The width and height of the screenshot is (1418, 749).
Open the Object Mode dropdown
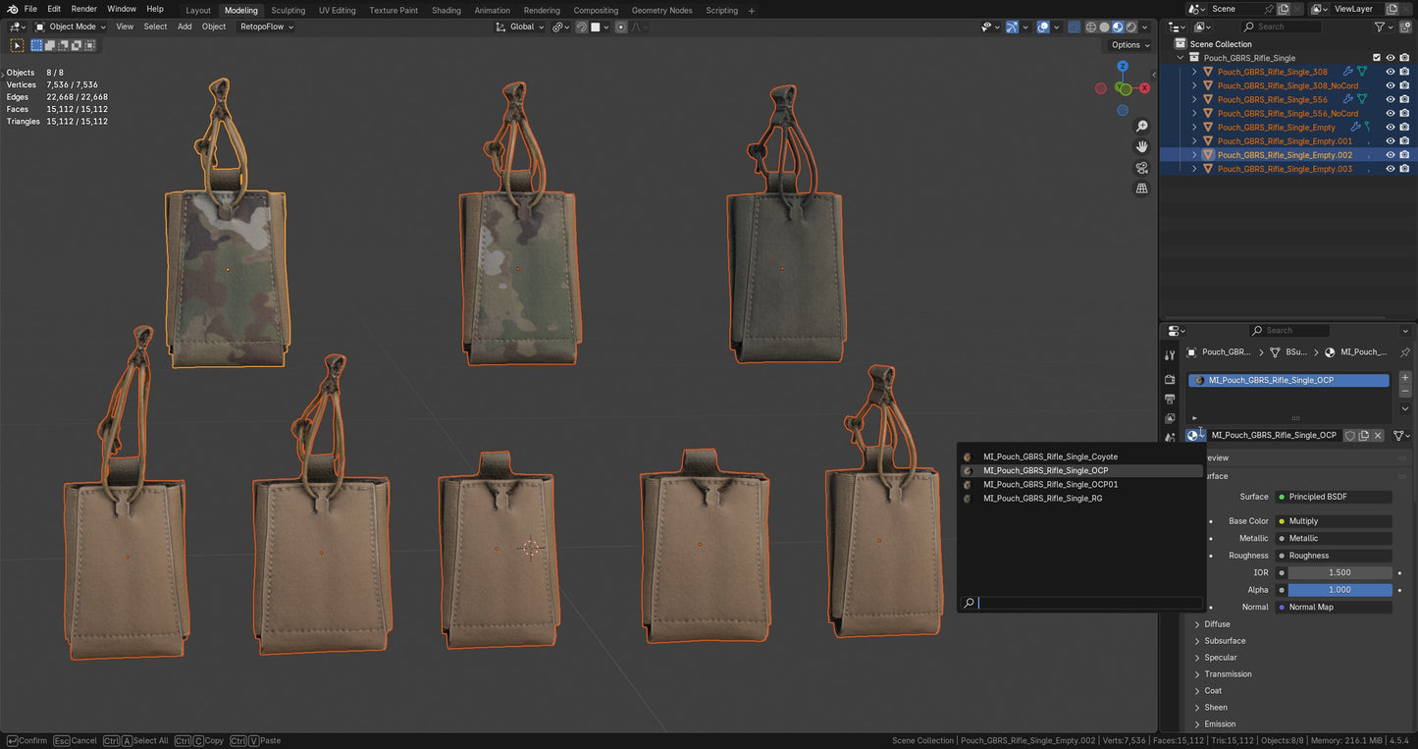click(x=71, y=27)
